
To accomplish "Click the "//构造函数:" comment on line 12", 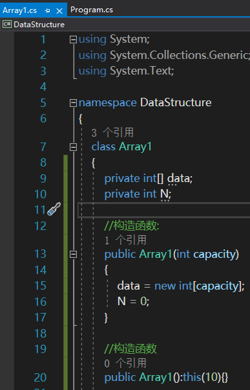I will coord(132,226).
